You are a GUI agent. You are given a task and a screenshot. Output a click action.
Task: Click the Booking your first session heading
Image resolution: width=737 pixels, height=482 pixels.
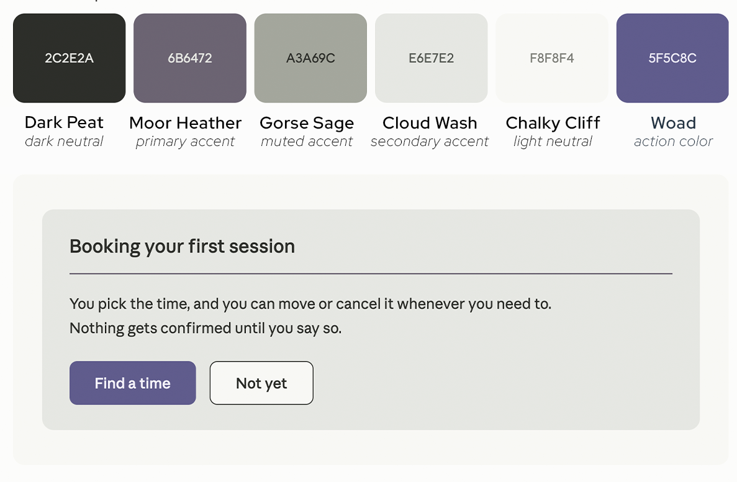[183, 247]
